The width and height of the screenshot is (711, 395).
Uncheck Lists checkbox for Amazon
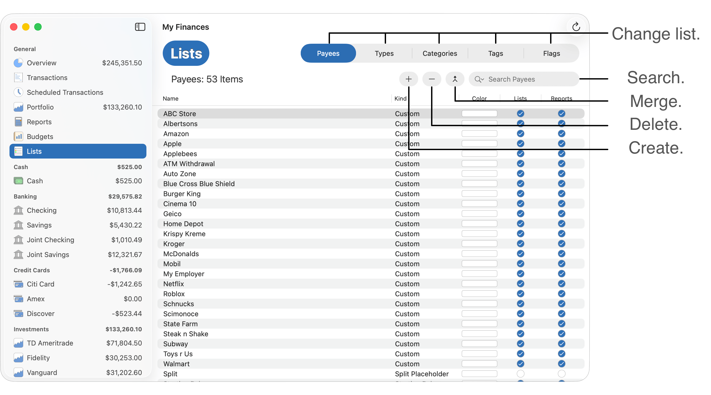pyautogui.click(x=520, y=134)
